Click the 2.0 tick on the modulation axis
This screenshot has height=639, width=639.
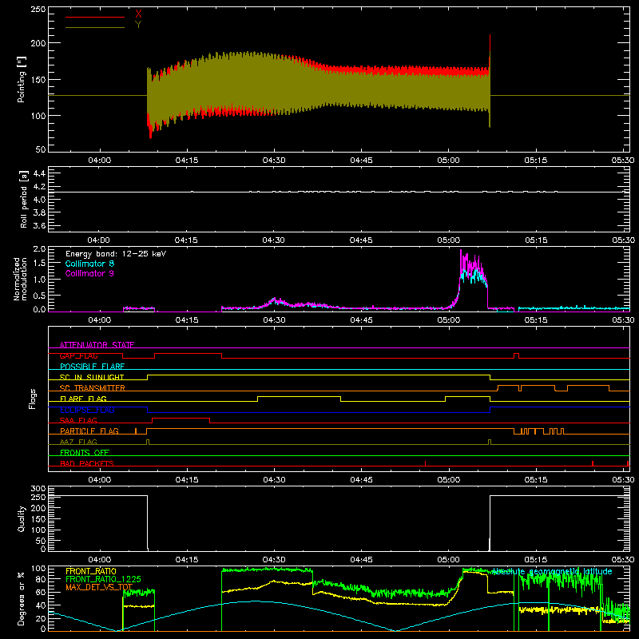pos(39,249)
